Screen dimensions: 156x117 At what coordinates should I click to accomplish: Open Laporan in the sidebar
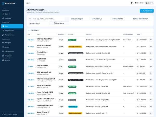[x=12, y=18]
